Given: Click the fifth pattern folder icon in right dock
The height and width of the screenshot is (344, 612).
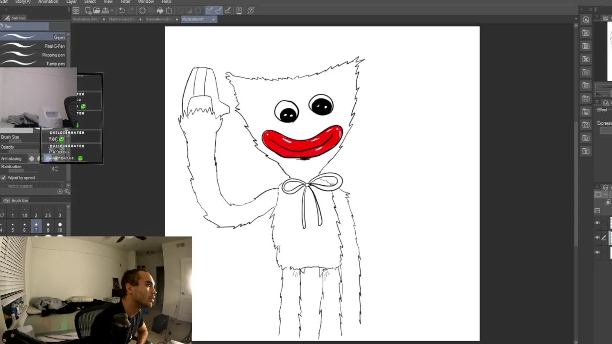Looking at the screenshot, I should (586, 72).
